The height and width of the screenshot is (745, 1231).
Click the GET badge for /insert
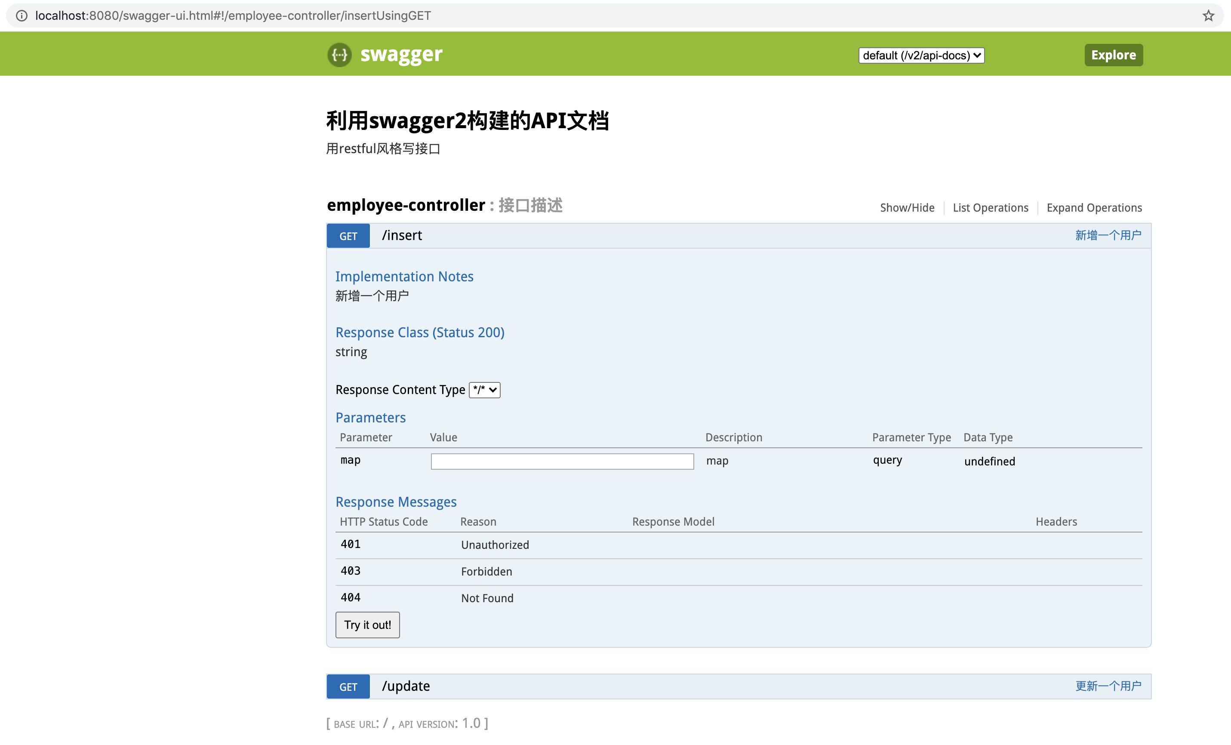click(348, 236)
